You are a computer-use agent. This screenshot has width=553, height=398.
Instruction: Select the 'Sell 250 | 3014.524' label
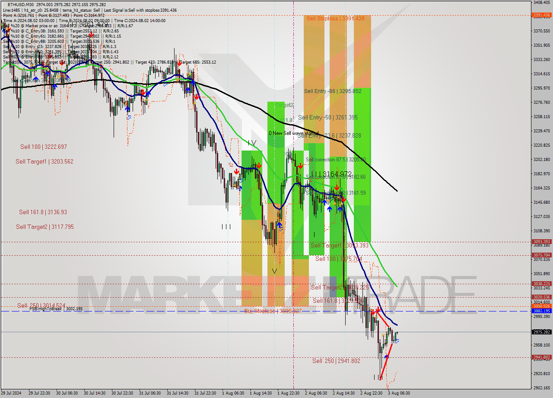[41, 305]
